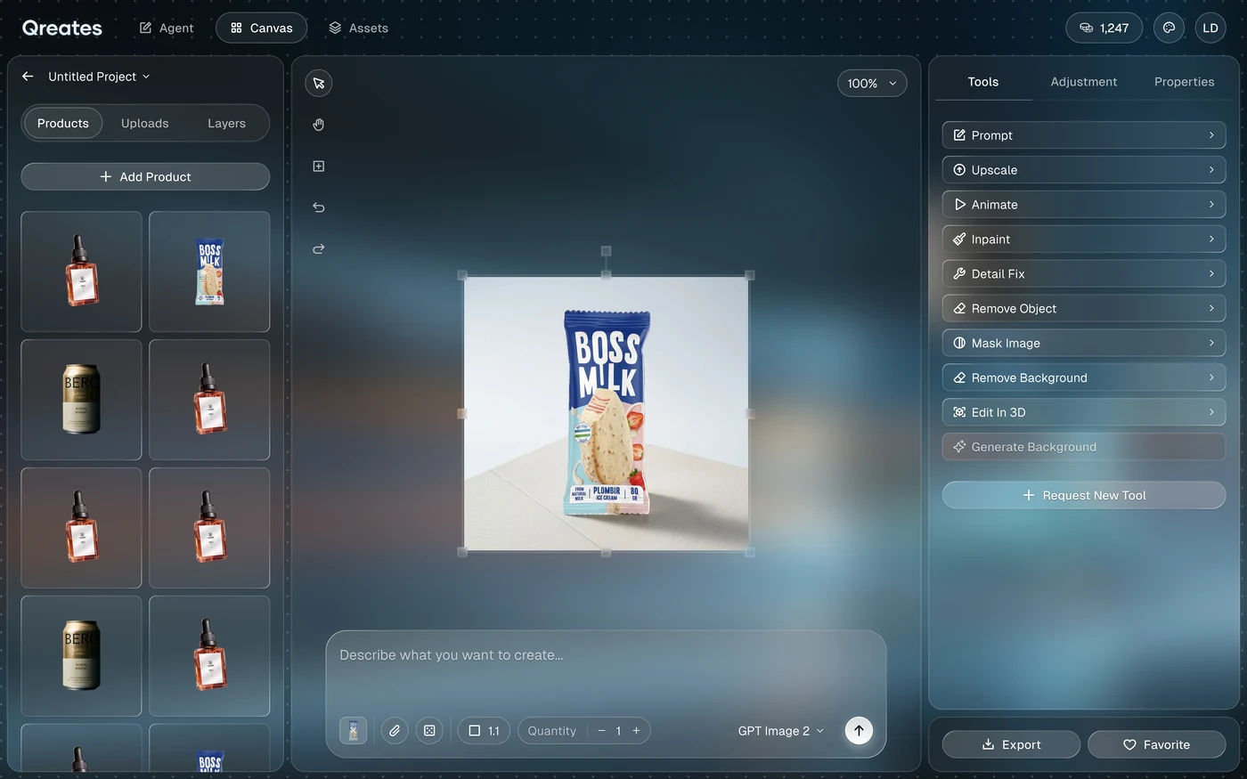Open the Canvas view
This screenshot has height=779, width=1247.
tap(261, 28)
